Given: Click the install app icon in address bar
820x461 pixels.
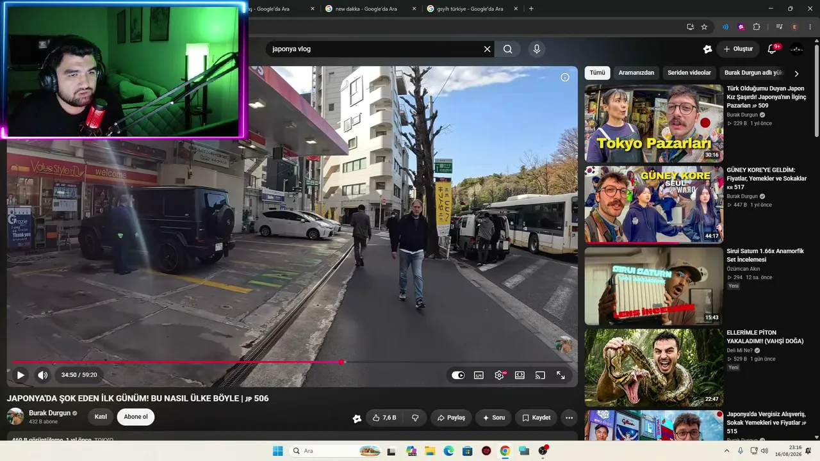Looking at the screenshot, I should pos(690,27).
